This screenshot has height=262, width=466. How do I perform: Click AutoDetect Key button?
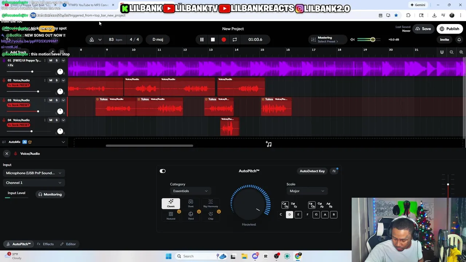pos(312,171)
